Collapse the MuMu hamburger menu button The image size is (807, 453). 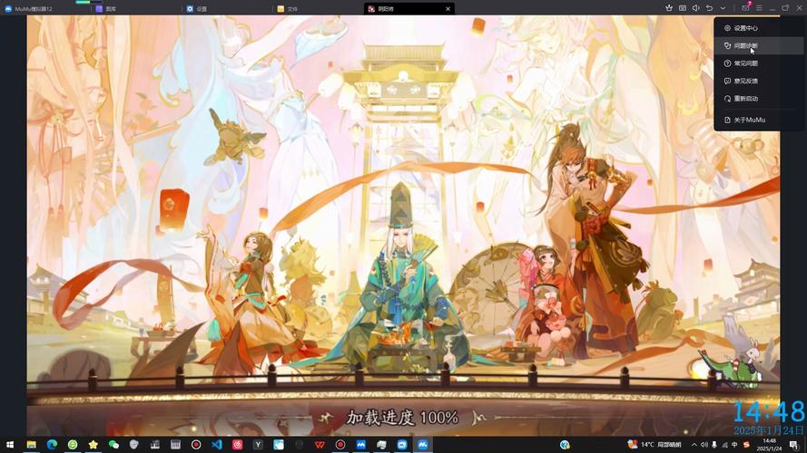click(759, 8)
